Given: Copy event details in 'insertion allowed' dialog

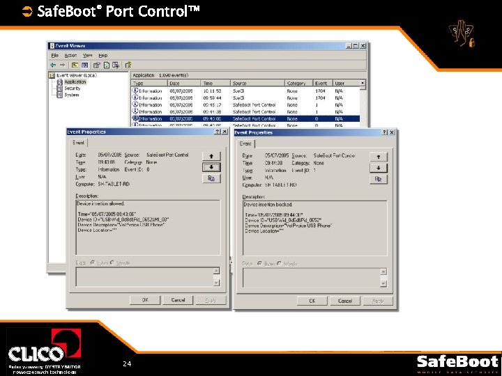Looking at the screenshot, I should coord(211,178).
